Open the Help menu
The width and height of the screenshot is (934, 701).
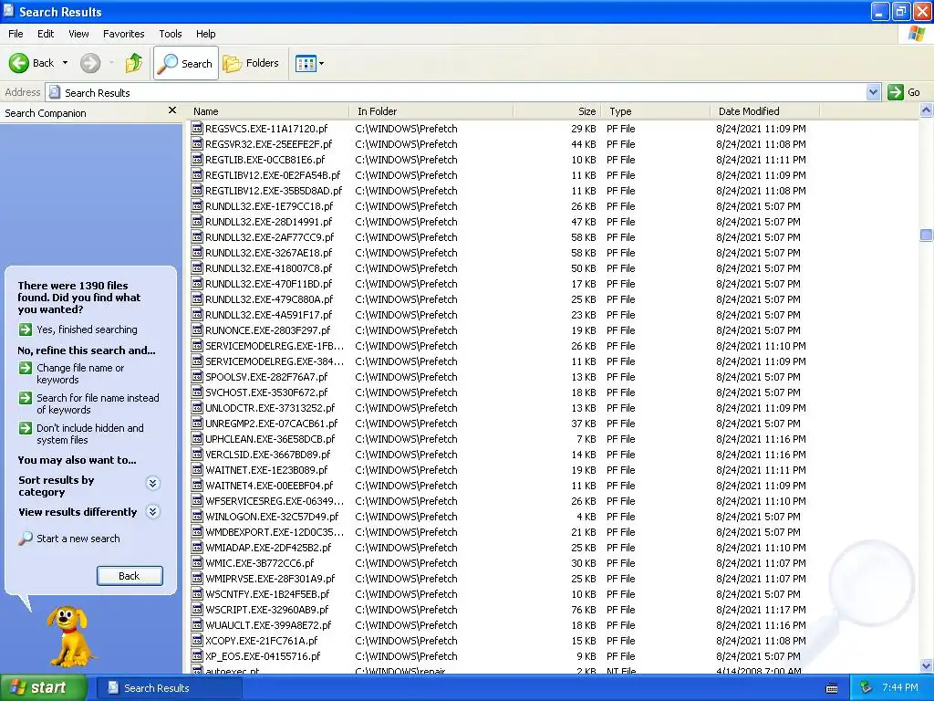[206, 34]
